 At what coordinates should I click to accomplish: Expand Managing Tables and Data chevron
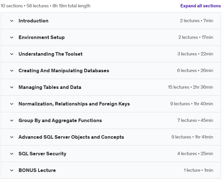[12, 87]
